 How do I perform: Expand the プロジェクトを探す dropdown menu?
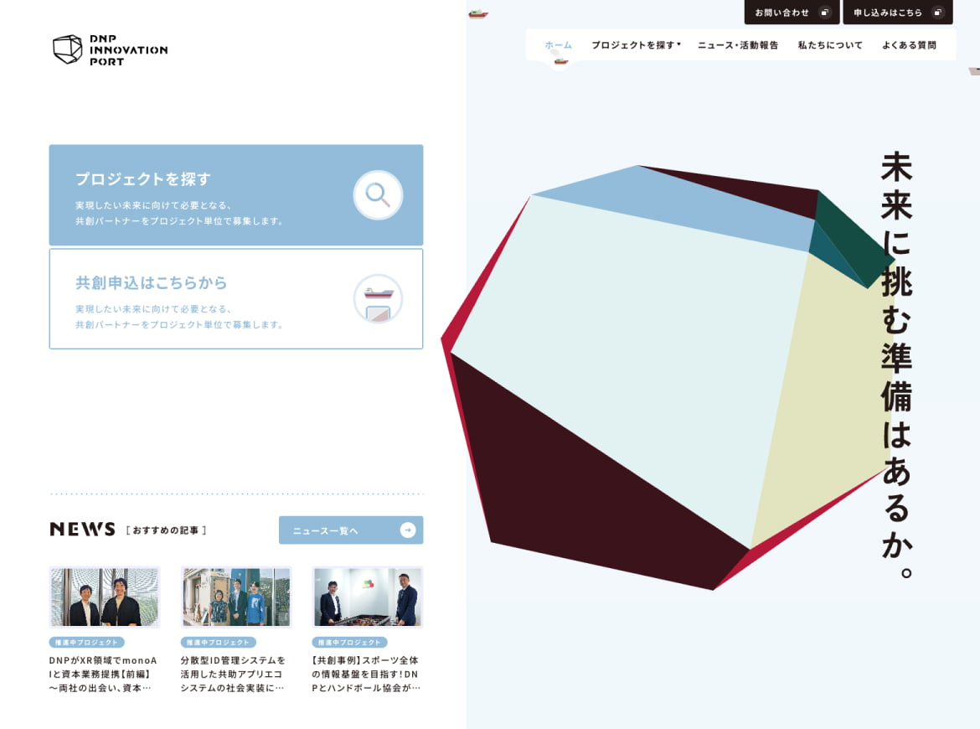pyautogui.click(x=636, y=45)
